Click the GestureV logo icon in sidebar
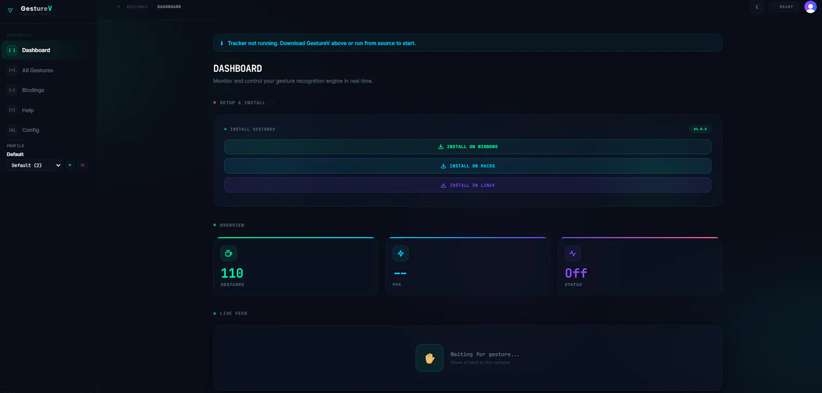This screenshot has height=393, width=822. click(x=10, y=10)
